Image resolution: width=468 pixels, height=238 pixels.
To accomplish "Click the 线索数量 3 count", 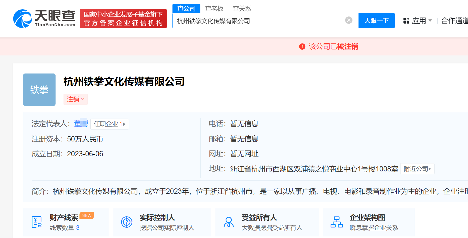I will point(65,228).
